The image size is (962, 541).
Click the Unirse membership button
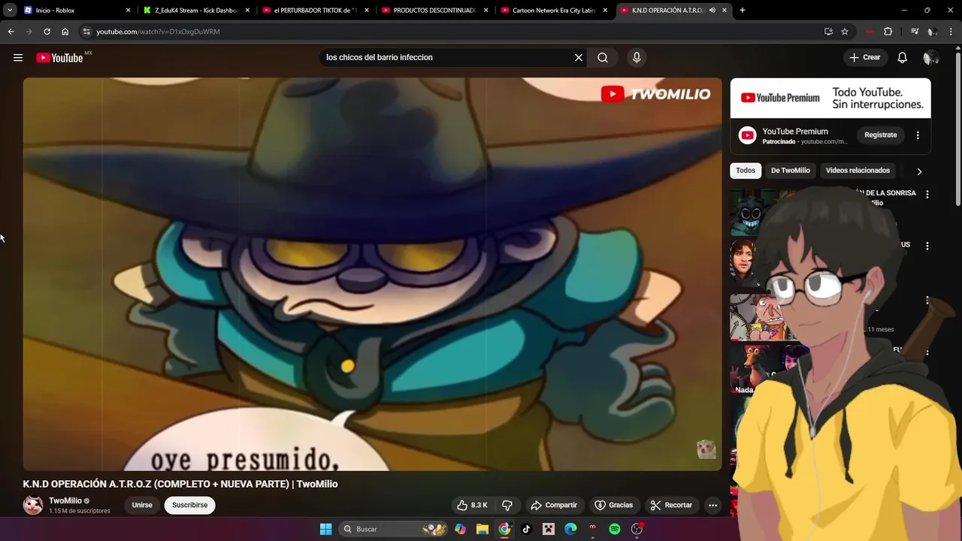142,505
